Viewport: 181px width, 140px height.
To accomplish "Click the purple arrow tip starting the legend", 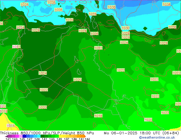I will tap(6, 136).
